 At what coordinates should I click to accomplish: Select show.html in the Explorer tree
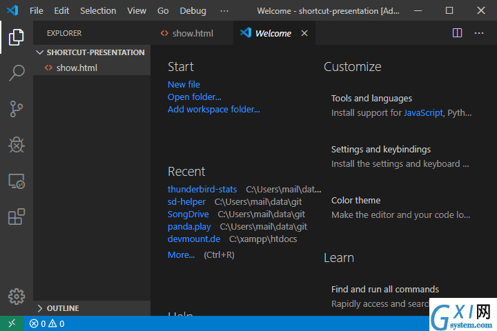[x=92, y=68]
